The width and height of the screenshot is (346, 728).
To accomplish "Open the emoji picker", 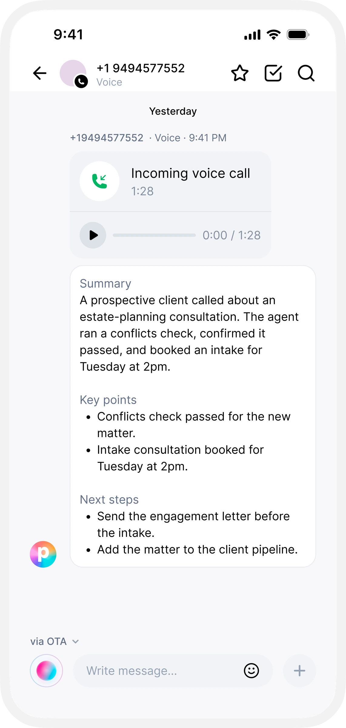I will (251, 671).
